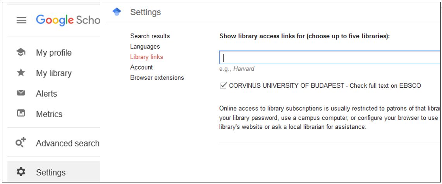The image size is (442, 184).
Task: Open My library from the sidebar
Action: point(53,73)
